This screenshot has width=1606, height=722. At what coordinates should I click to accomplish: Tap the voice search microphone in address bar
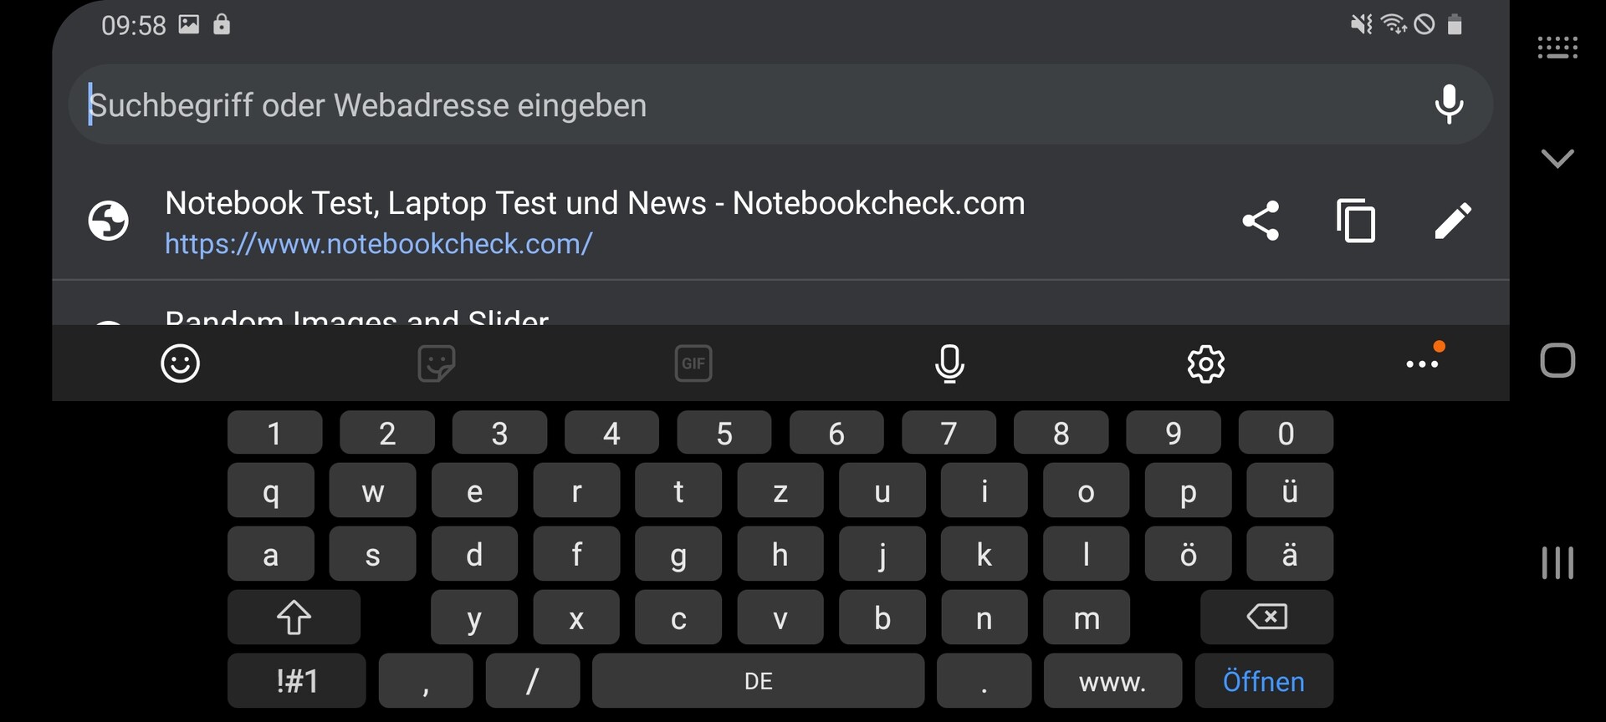pyautogui.click(x=1449, y=104)
